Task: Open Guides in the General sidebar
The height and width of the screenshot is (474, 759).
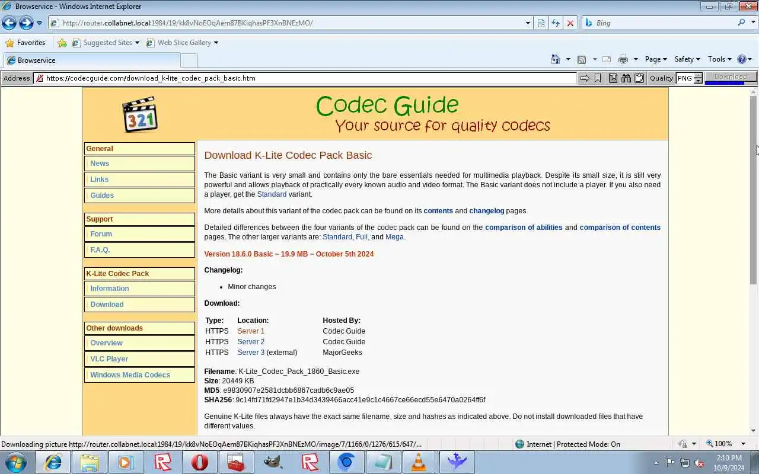Action: click(139, 196)
